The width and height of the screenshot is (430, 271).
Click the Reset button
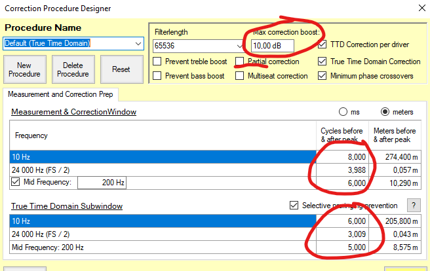click(121, 69)
